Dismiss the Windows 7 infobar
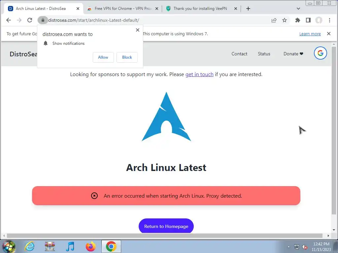The width and height of the screenshot is (338, 253). (x=328, y=34)
